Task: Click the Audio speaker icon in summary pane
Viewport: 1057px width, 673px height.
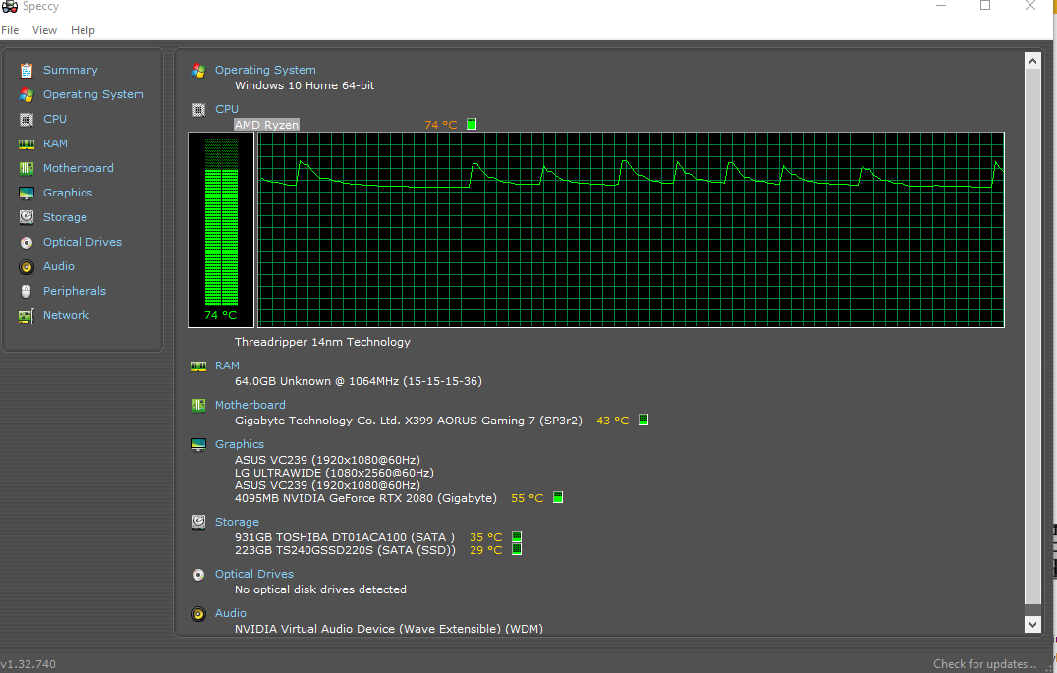Action: [198, 614]
